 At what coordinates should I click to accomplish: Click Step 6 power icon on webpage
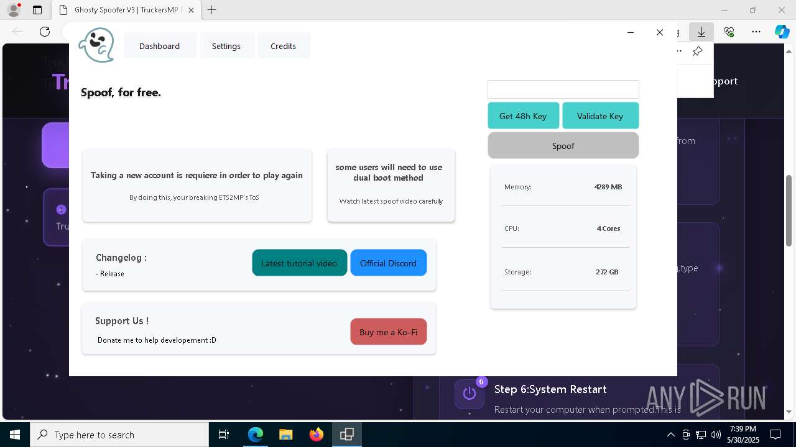pos(470,394)
